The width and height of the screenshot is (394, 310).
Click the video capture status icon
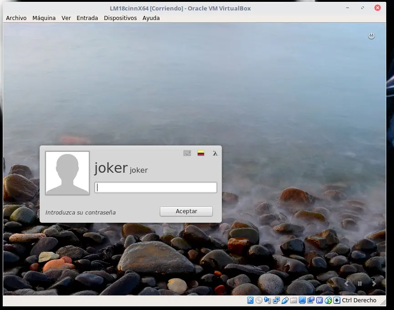tap(311, 300)
